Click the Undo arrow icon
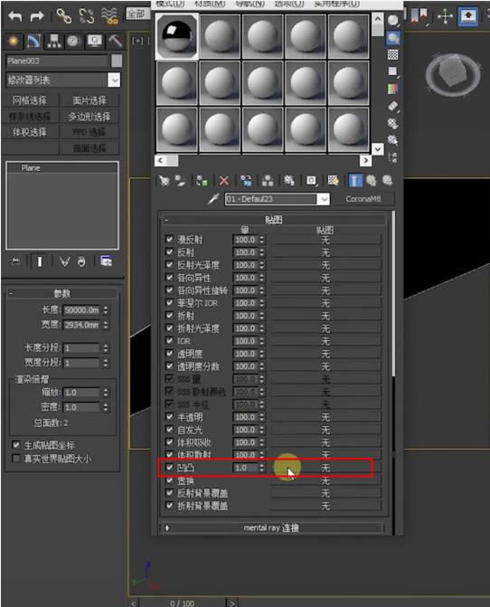This screenshot has width=490, height=607. point(15,16)
